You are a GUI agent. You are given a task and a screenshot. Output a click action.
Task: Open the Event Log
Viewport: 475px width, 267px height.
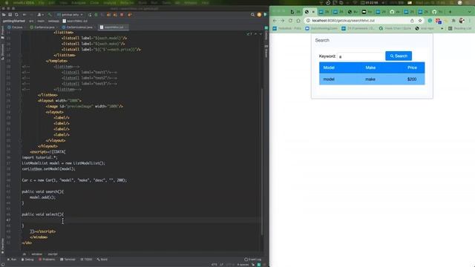(252, 260)
